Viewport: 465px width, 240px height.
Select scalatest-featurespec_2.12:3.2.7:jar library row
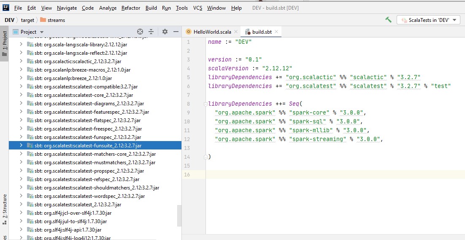click(95, 112)
